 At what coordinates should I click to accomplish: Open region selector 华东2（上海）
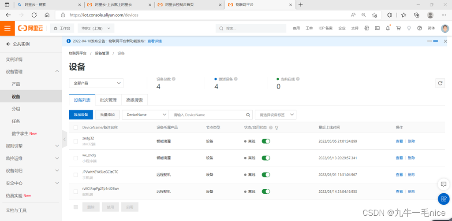[x=96, y=28]
